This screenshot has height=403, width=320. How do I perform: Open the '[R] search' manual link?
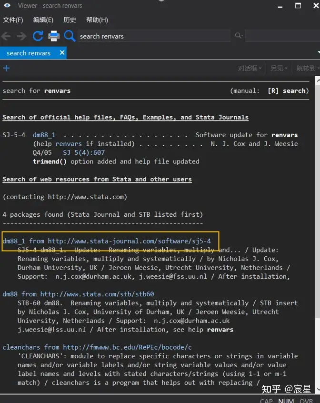coord(287,91)
